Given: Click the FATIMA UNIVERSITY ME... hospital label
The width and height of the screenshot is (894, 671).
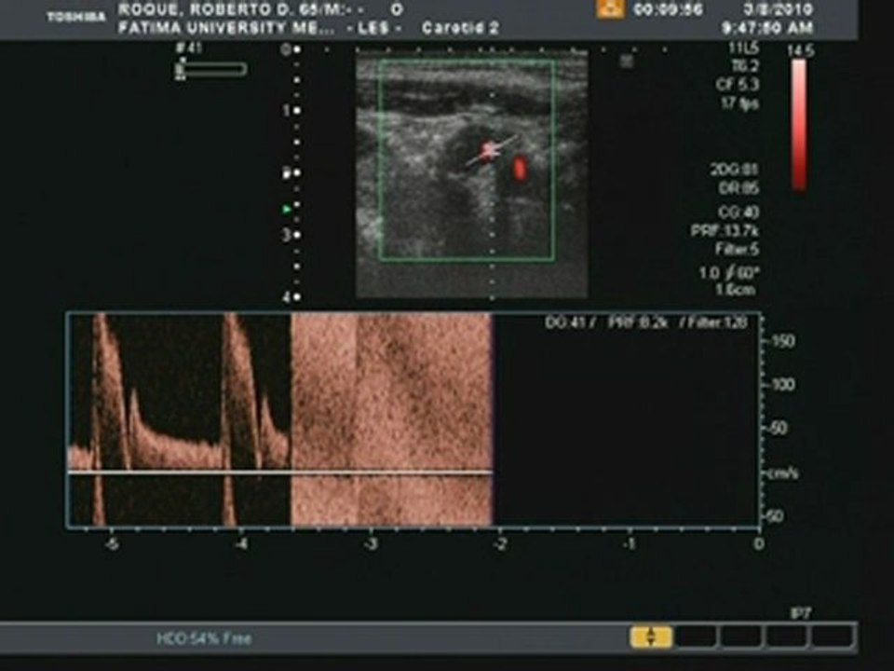Looking at the screenshot, I should click(x=226, y=27).
